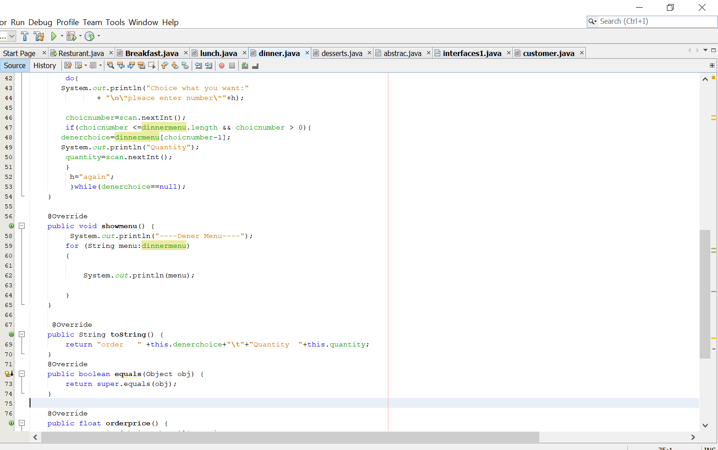This screenshot has height=450, width=718.
Task: Run the project with green play icon
Action: click(54, 36)
